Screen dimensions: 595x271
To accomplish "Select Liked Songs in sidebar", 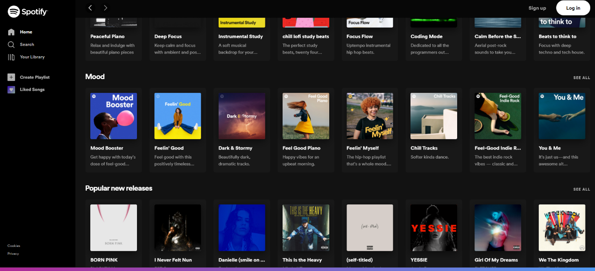I will click(32, 89).
